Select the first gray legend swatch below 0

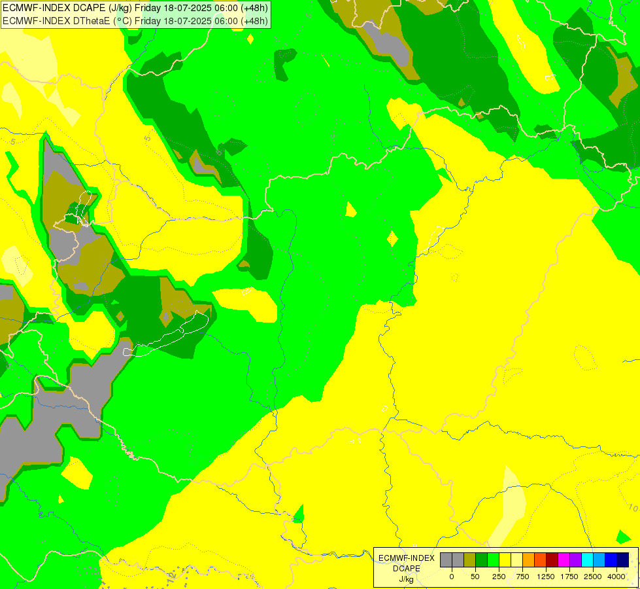446,560
